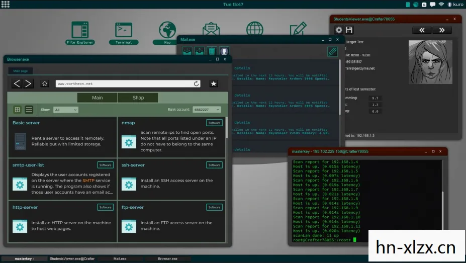Click the 9.7 grade value

[x=375, y=98]
